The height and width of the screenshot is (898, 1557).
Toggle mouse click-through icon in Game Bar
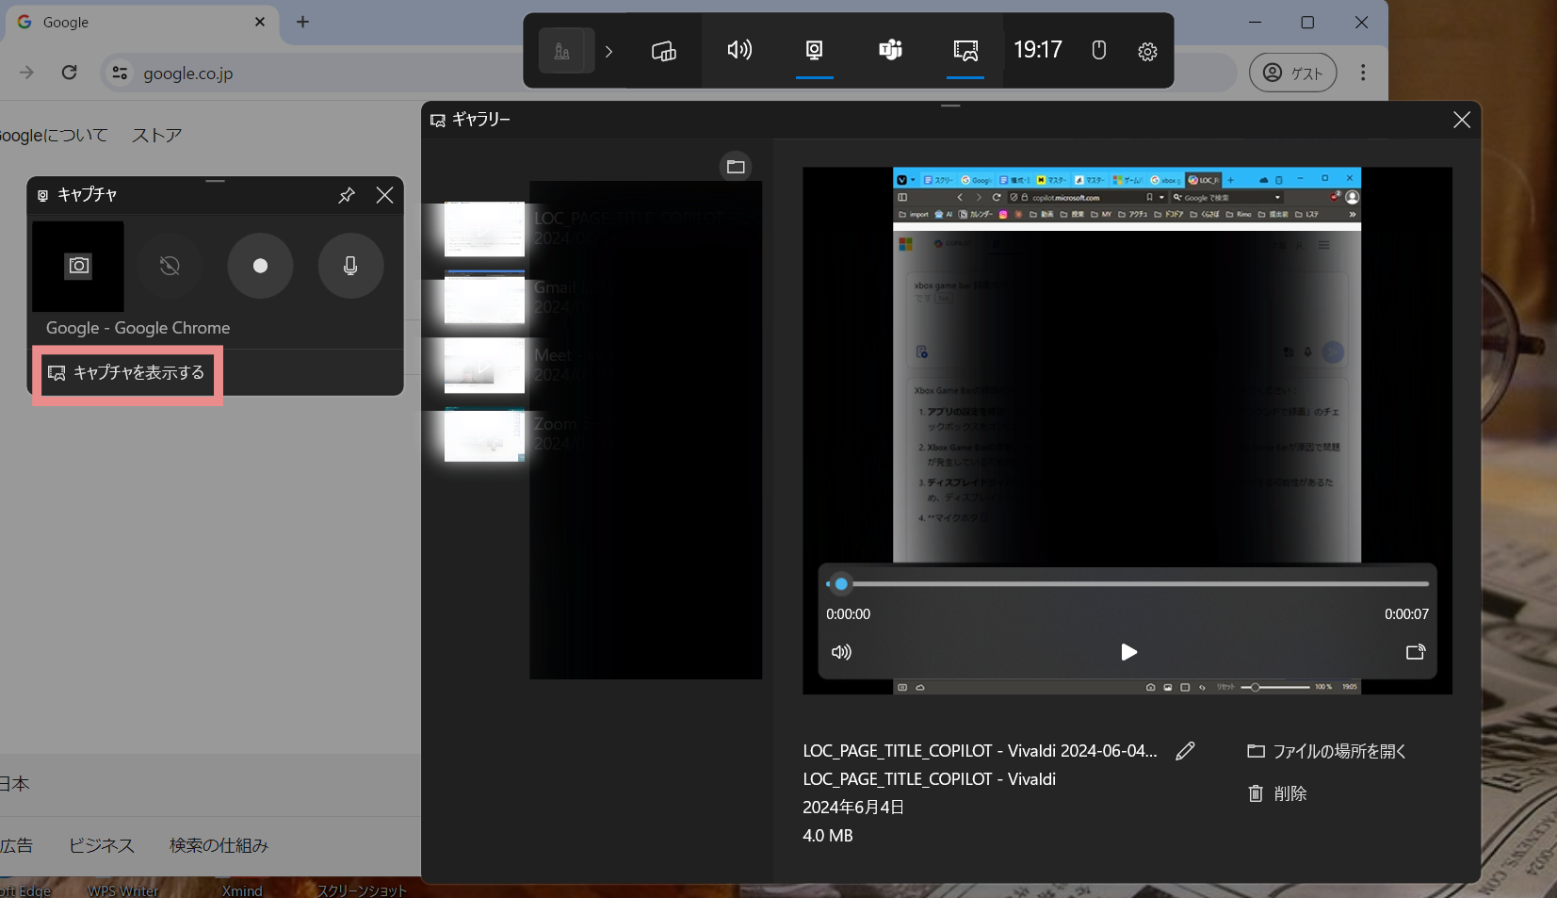tap(1098, 51)
